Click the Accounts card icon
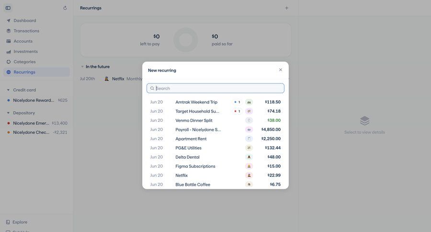Screen dimensions: 431x232 pyautogui.click(x=9, y=41)
